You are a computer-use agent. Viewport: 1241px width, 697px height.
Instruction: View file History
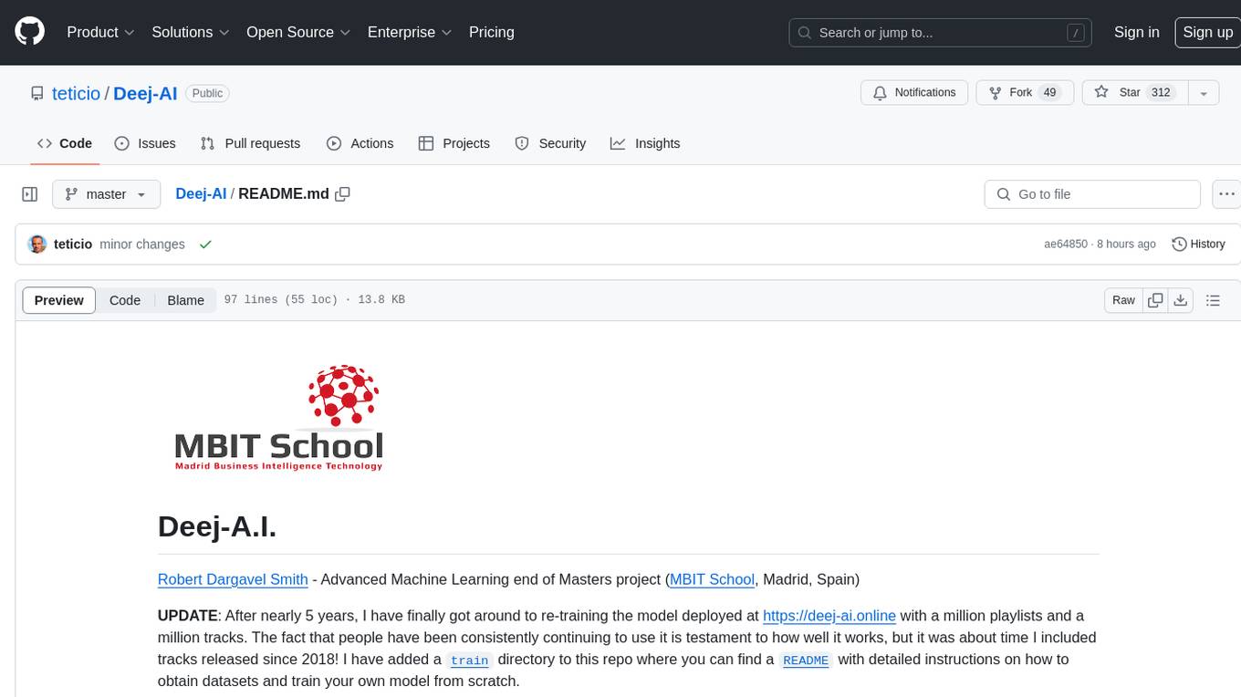1198,244
